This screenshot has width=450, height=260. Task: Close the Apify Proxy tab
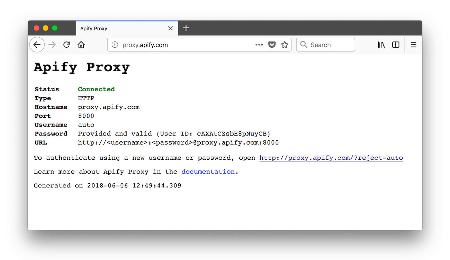tap(170, 28)
